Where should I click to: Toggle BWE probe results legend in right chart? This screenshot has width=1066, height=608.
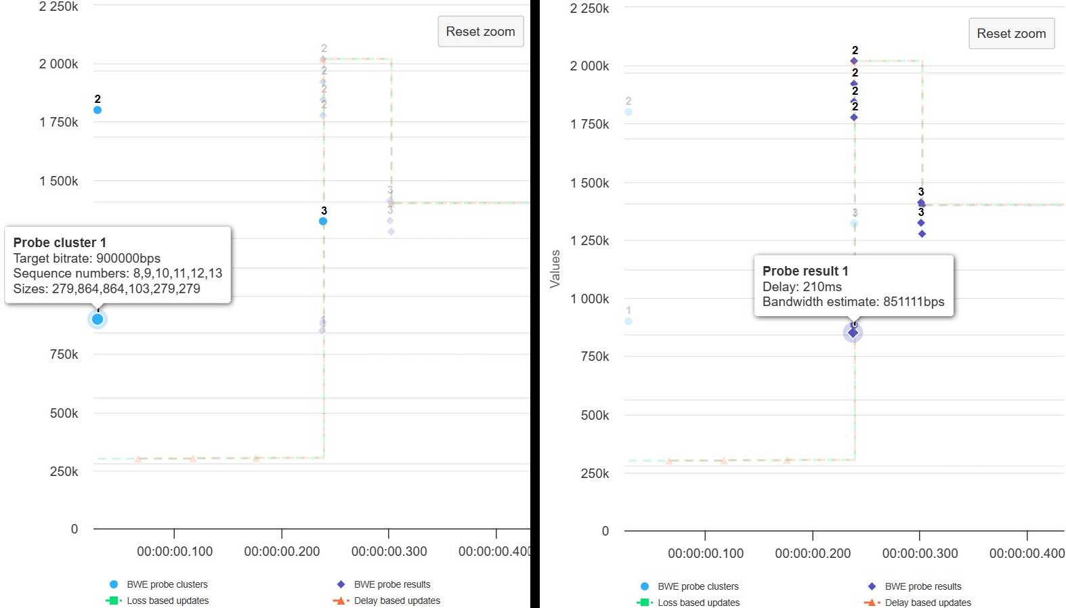tap(922, 586)
